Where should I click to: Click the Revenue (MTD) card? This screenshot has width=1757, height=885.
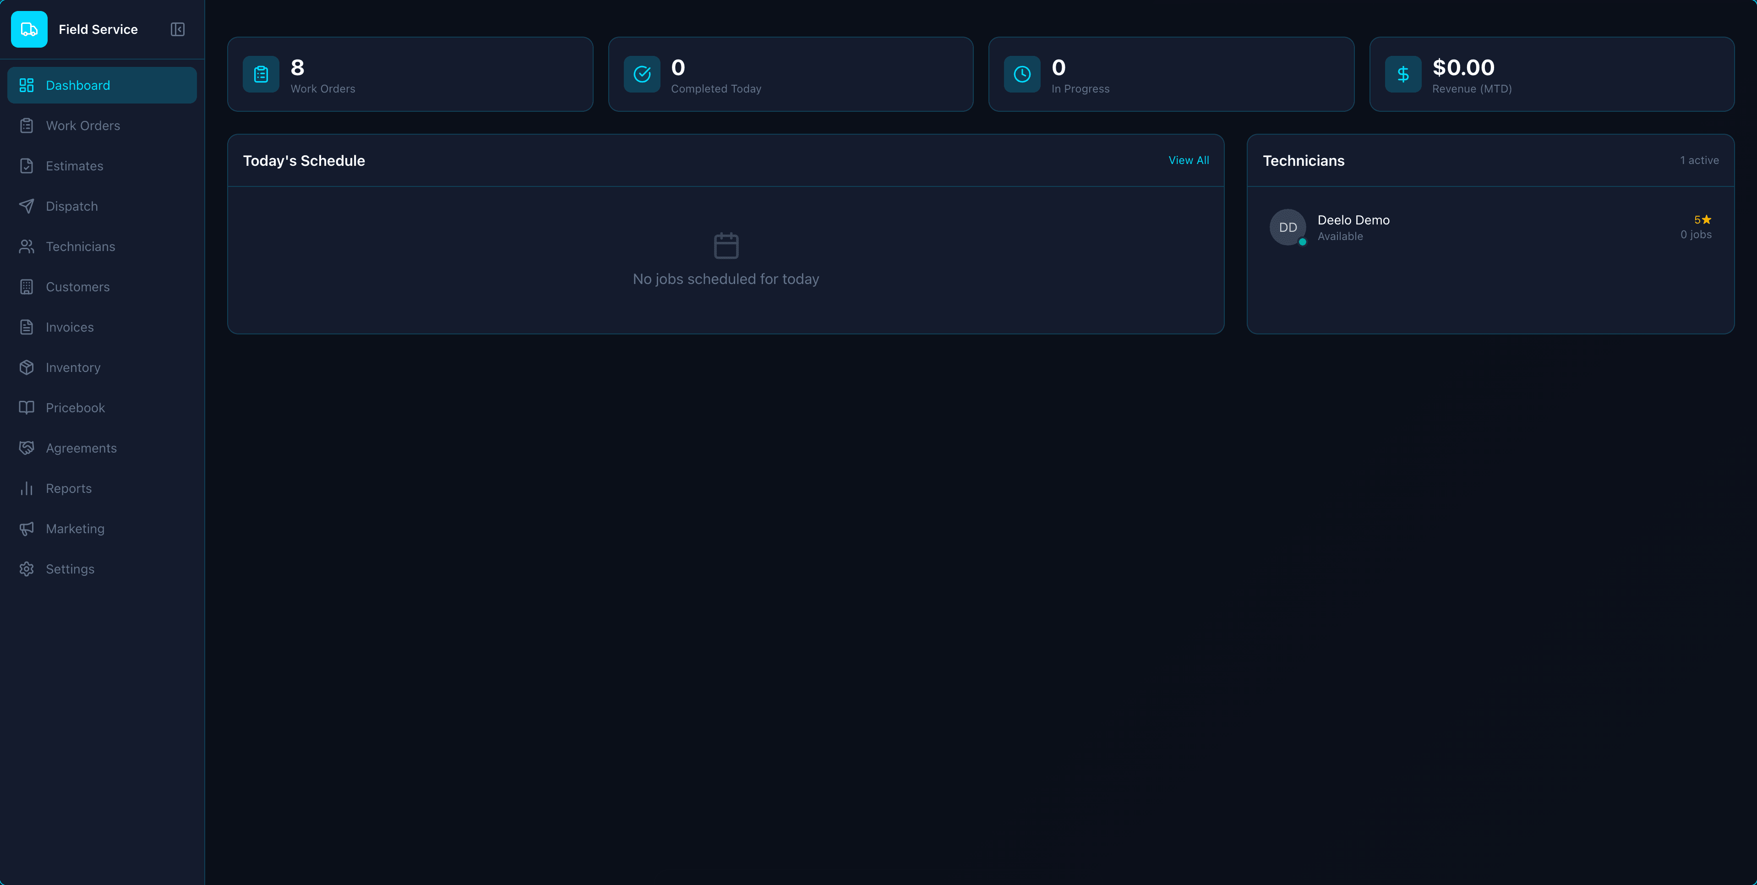(x=1552, y=74)
